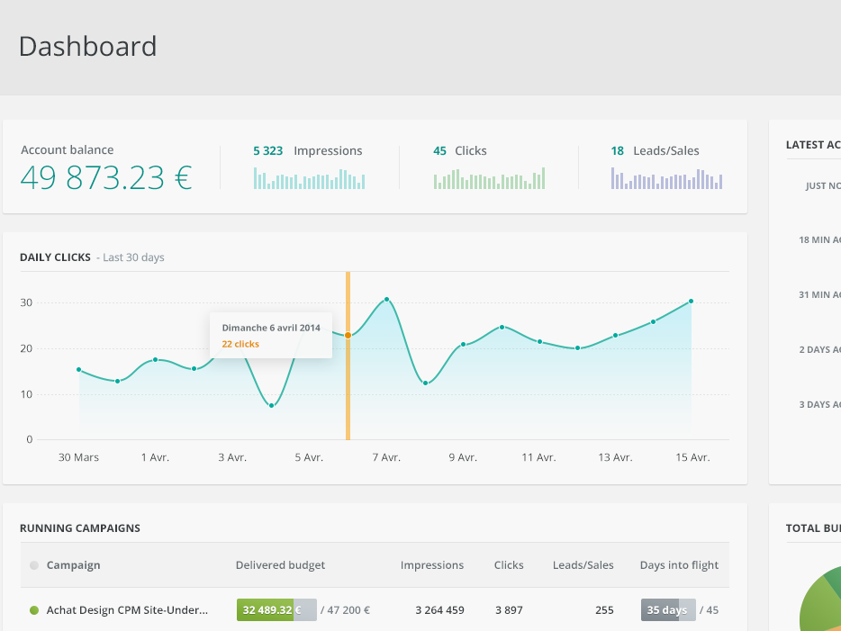Click the 255 leads/sales cell

pyautogui.click(x=604, y=610)
